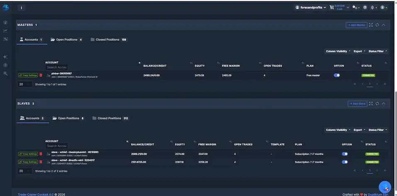Open the Trade-Copier Cockpit 4.0 footer link
This screenshot has width=397, height=196.
[x=36, y=194]
